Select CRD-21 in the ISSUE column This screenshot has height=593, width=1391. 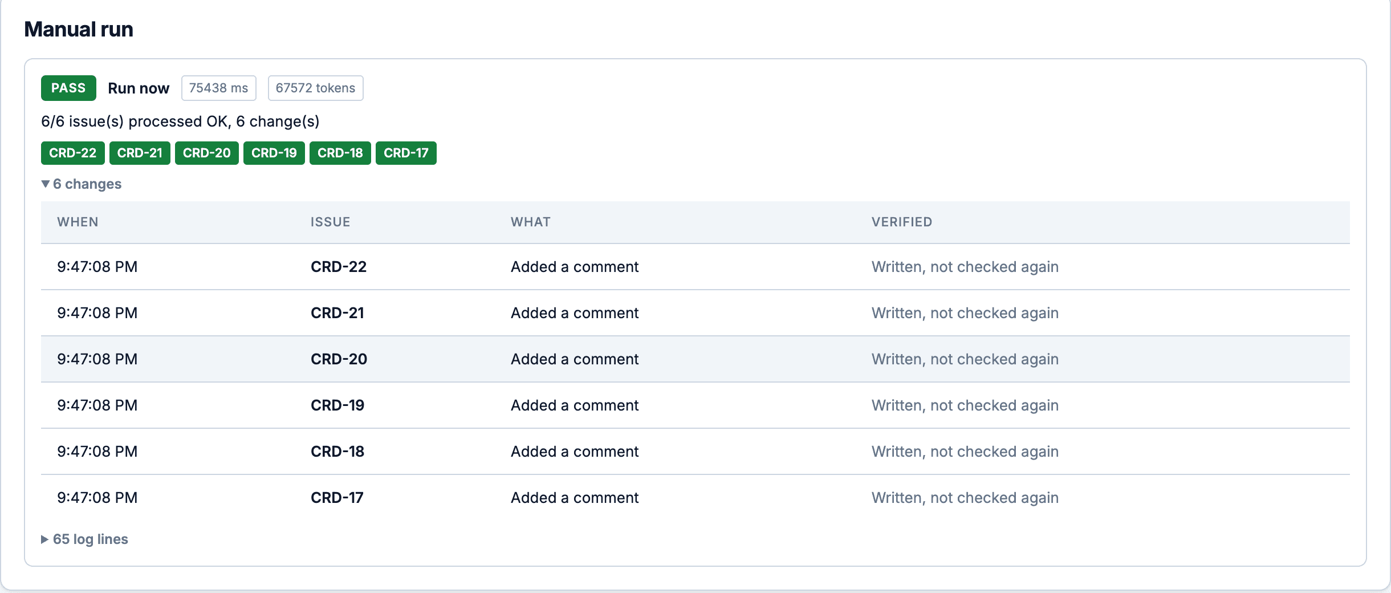point(337,313)
